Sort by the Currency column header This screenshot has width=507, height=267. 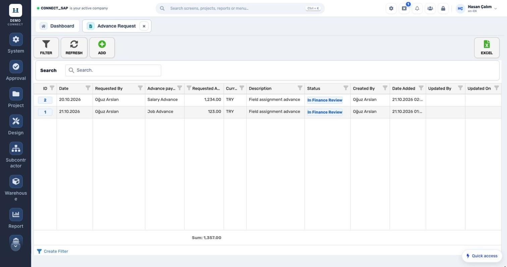[231, 88]
